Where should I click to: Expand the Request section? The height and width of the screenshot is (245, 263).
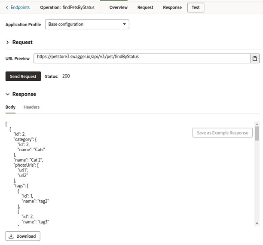click(7, 42)
